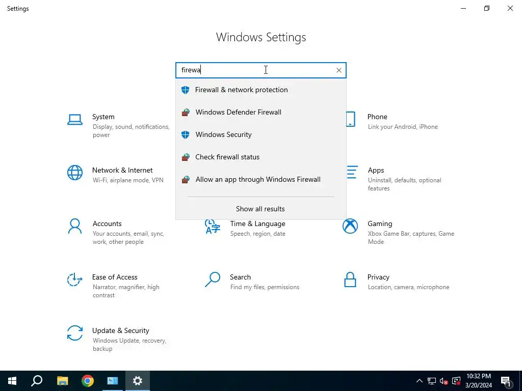Open Firewall & network protection result
This screenshot has width=522, height=391.
click(x=260, y=90)
